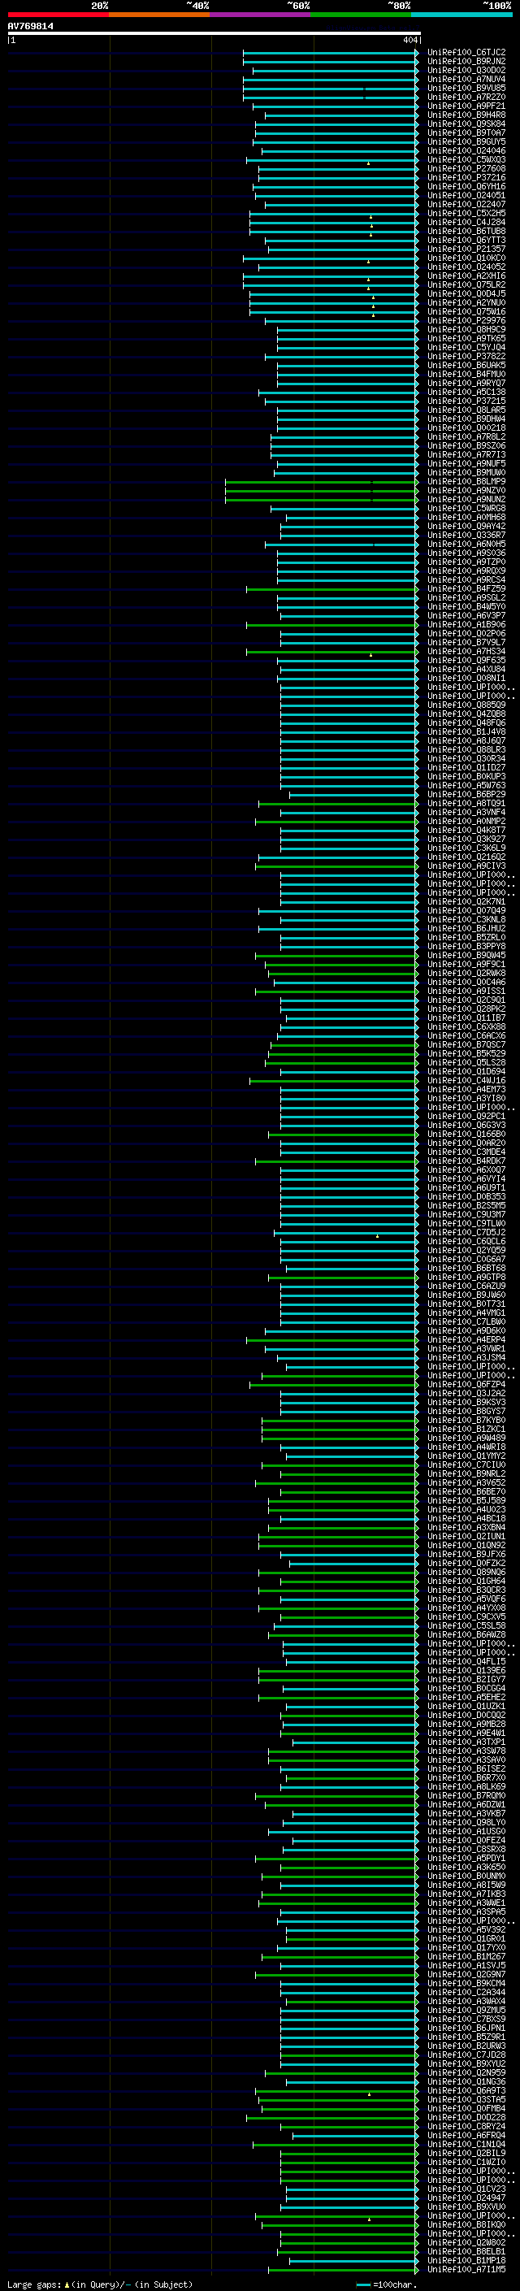Select the UniRef100_B6UAK5 label
Screen dimensions: 520x2291
466,366
